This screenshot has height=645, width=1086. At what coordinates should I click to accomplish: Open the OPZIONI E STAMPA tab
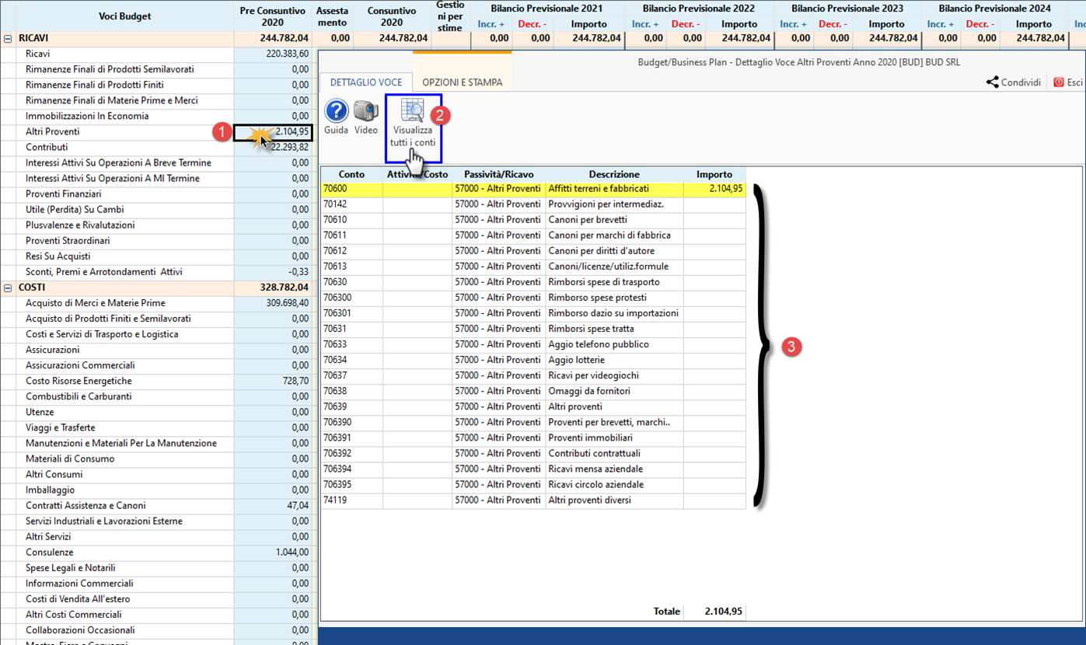click(462, 82)
